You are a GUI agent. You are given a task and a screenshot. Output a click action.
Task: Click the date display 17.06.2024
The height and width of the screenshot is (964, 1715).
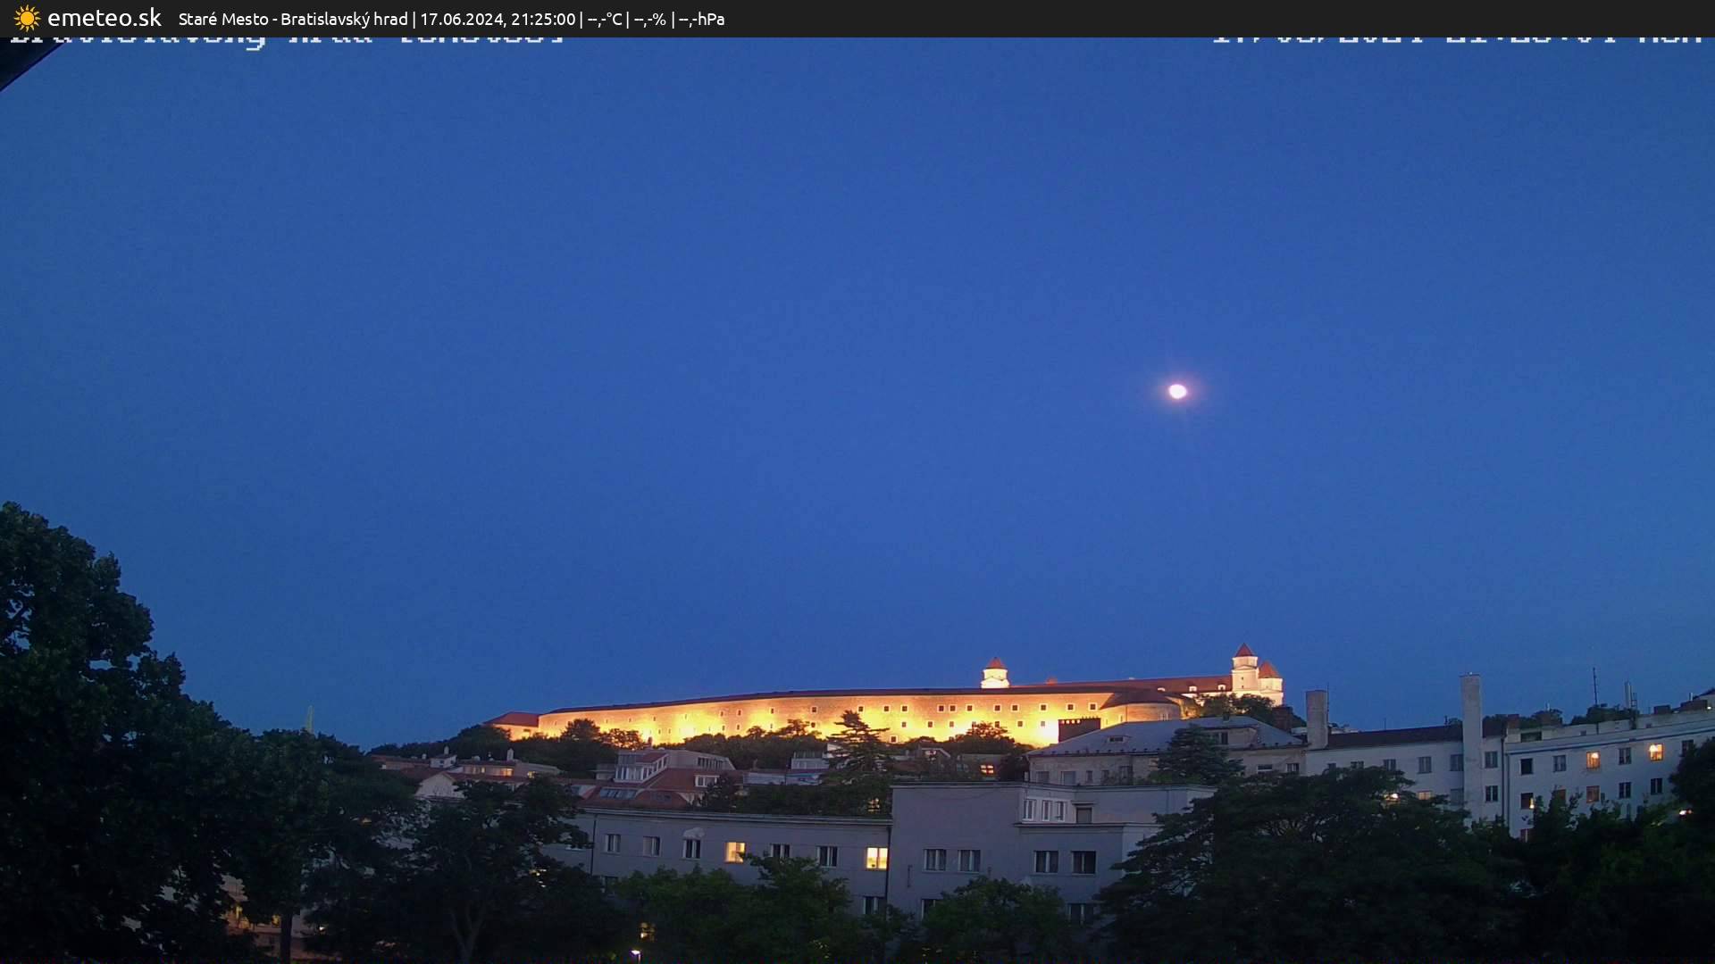pos(464,19)
